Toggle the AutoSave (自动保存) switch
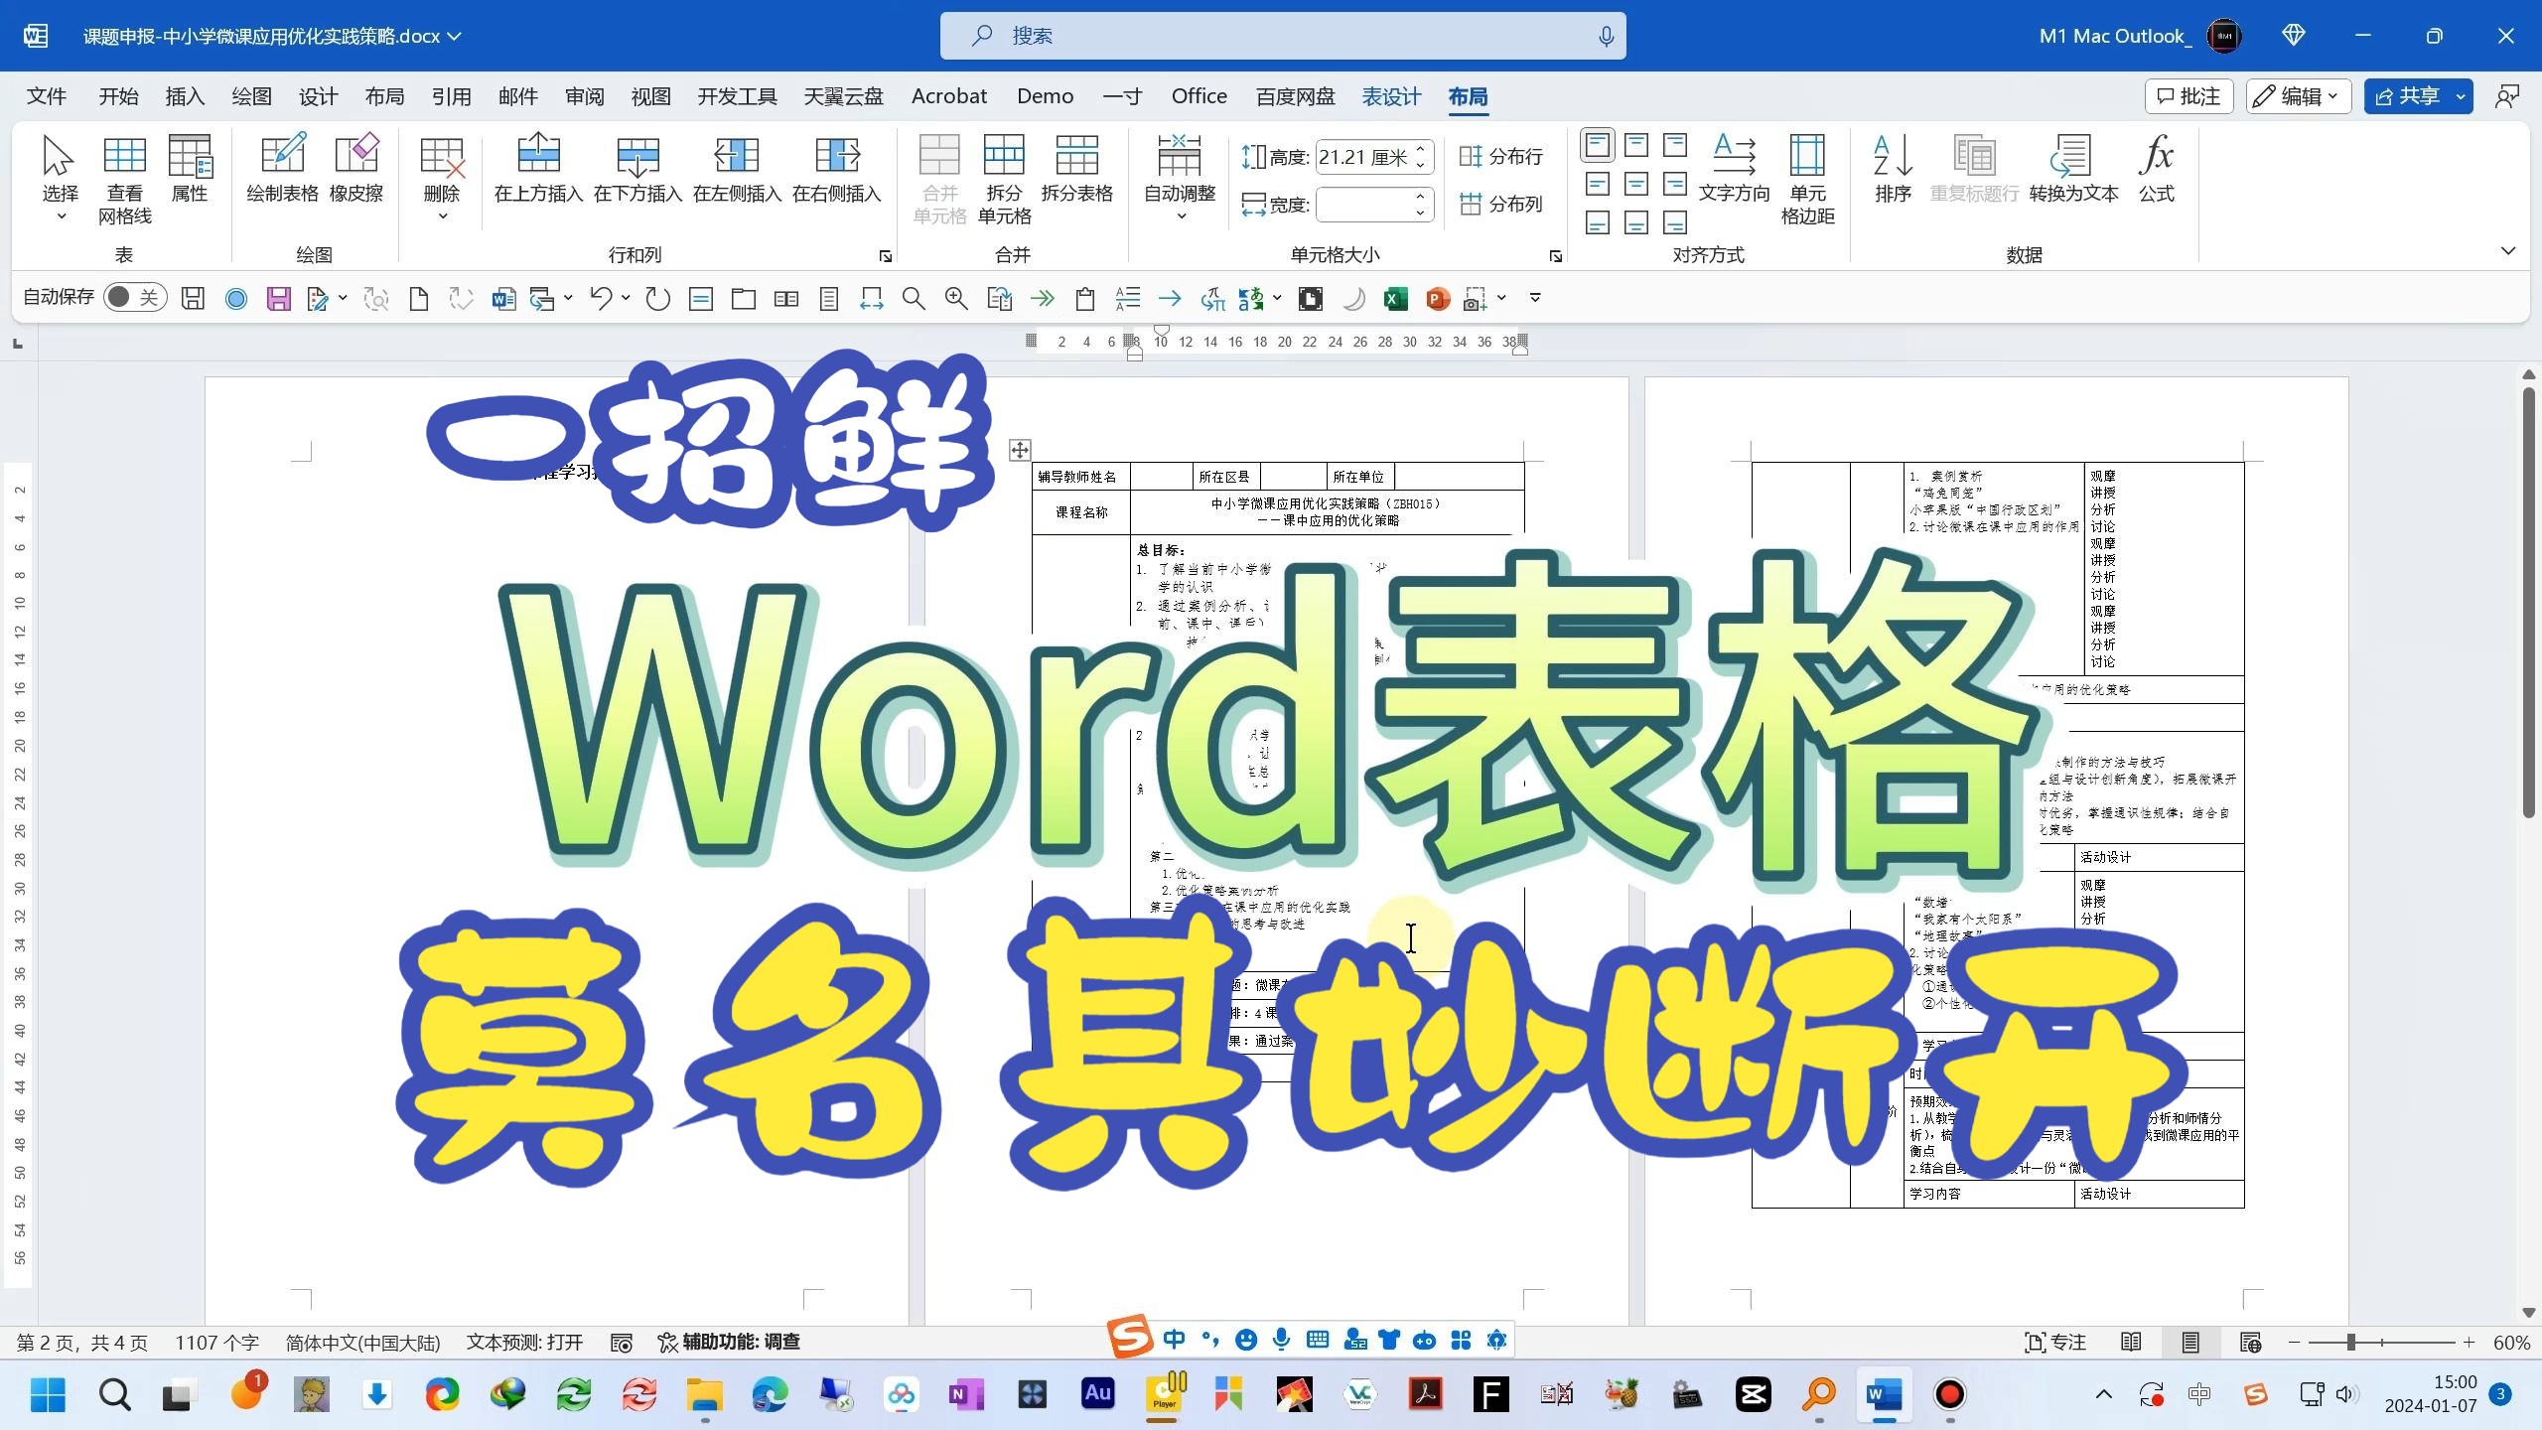 tap(133, 297)
